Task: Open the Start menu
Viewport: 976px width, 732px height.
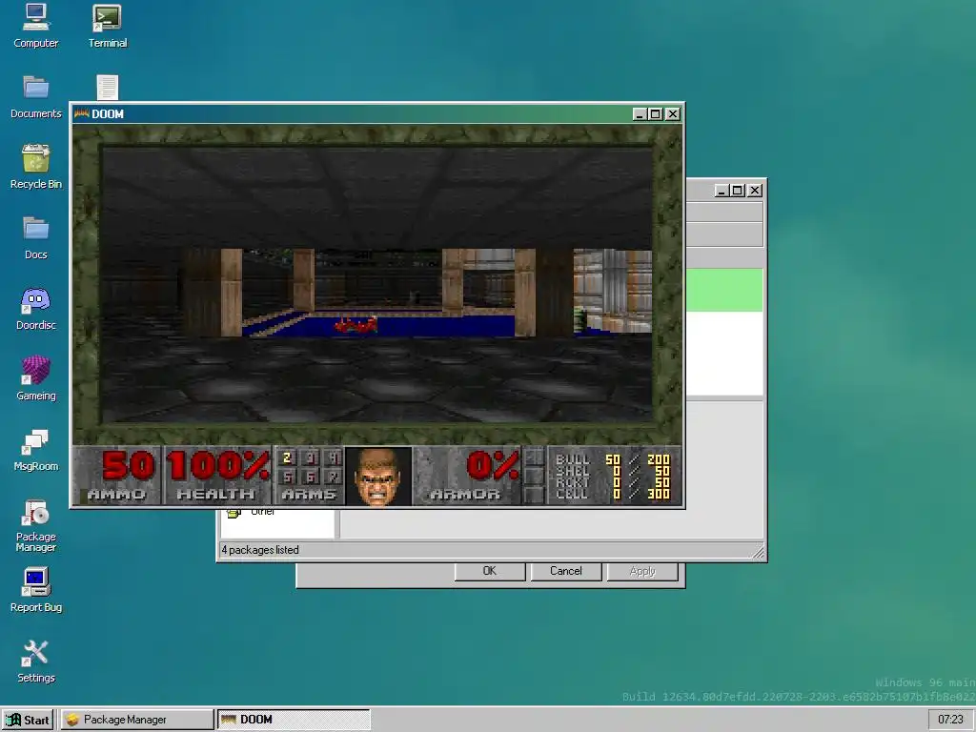Action: pyautogui.click(x=29, y=720)
